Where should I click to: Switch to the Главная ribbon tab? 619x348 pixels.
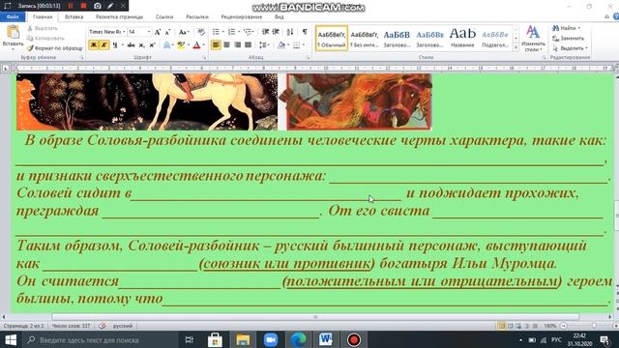point(43,17)
